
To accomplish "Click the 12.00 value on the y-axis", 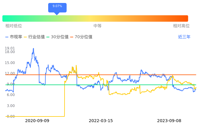I will click(10, 74).
